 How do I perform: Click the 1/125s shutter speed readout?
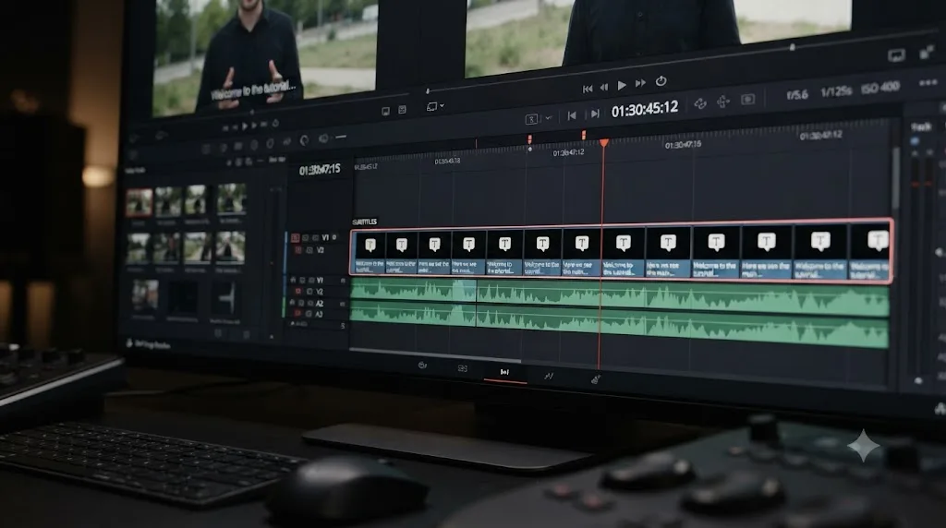(835, 91)
